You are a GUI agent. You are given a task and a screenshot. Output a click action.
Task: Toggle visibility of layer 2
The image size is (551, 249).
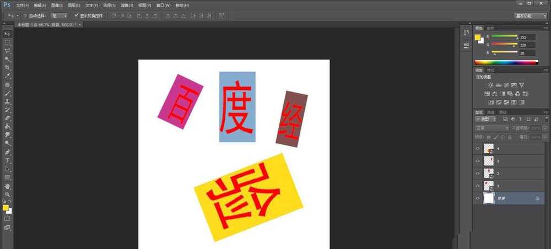tap(478, 174)
